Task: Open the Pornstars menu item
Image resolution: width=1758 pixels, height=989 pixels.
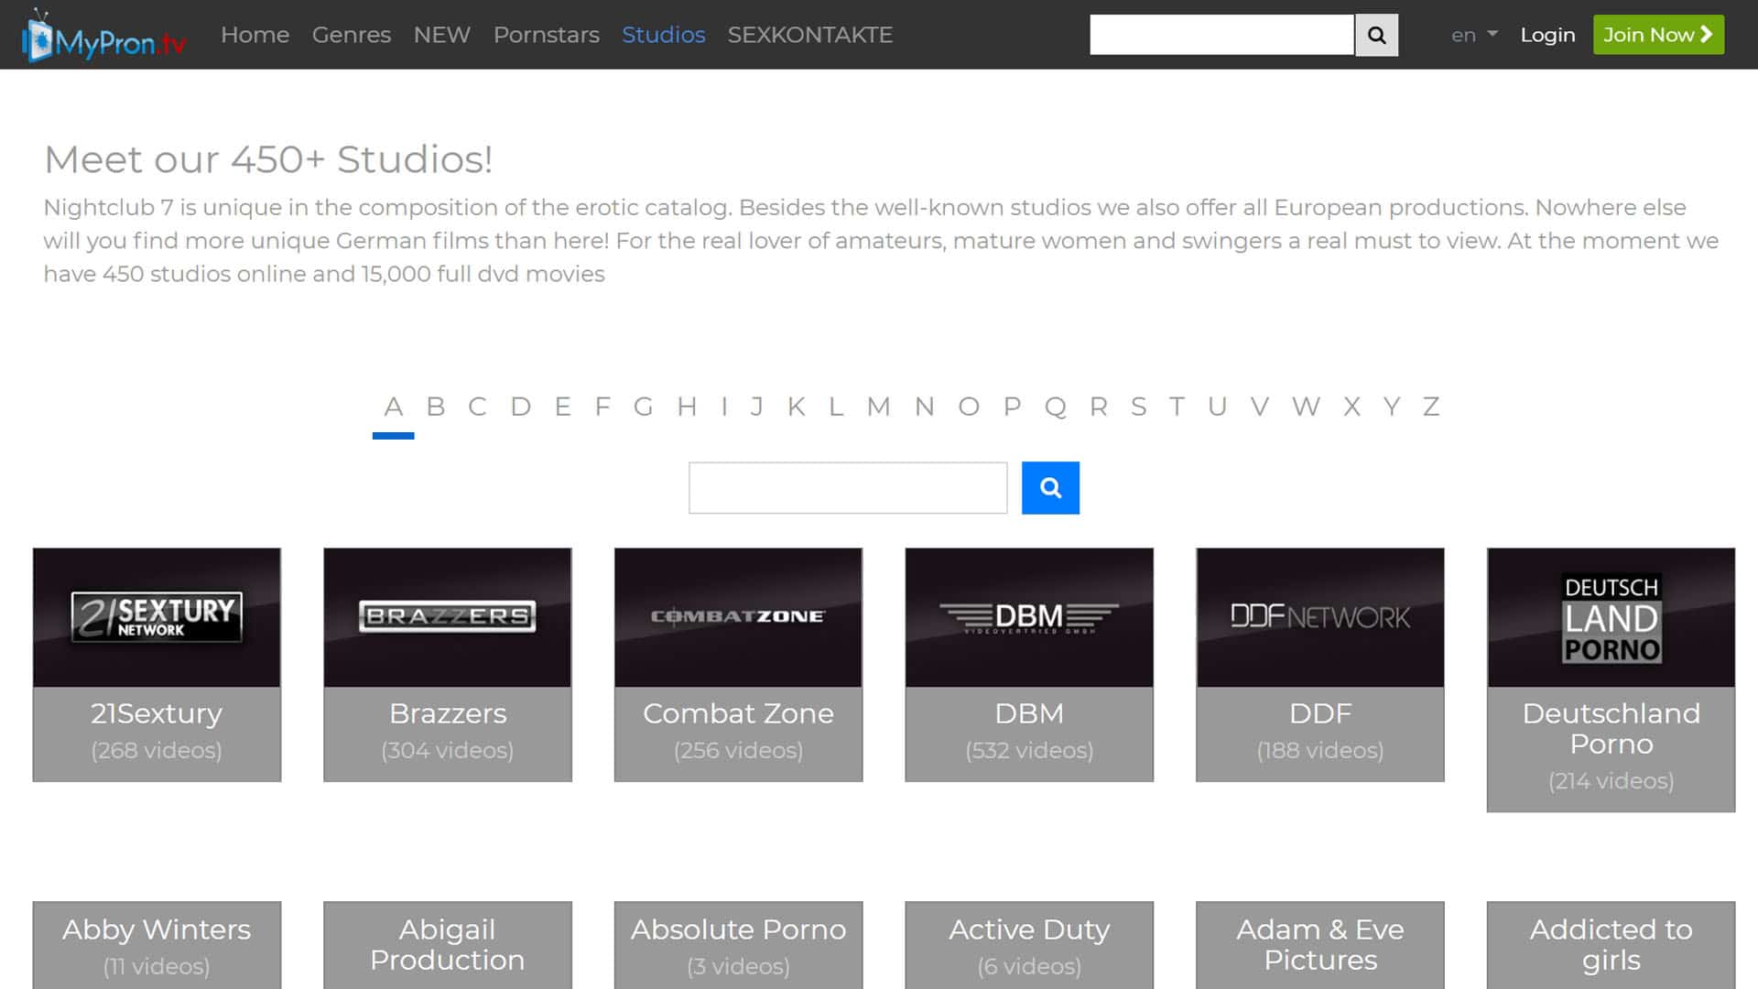Action: [x=546, y=35]
